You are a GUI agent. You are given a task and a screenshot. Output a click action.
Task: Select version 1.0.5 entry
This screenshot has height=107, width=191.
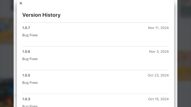click(26, 75)
